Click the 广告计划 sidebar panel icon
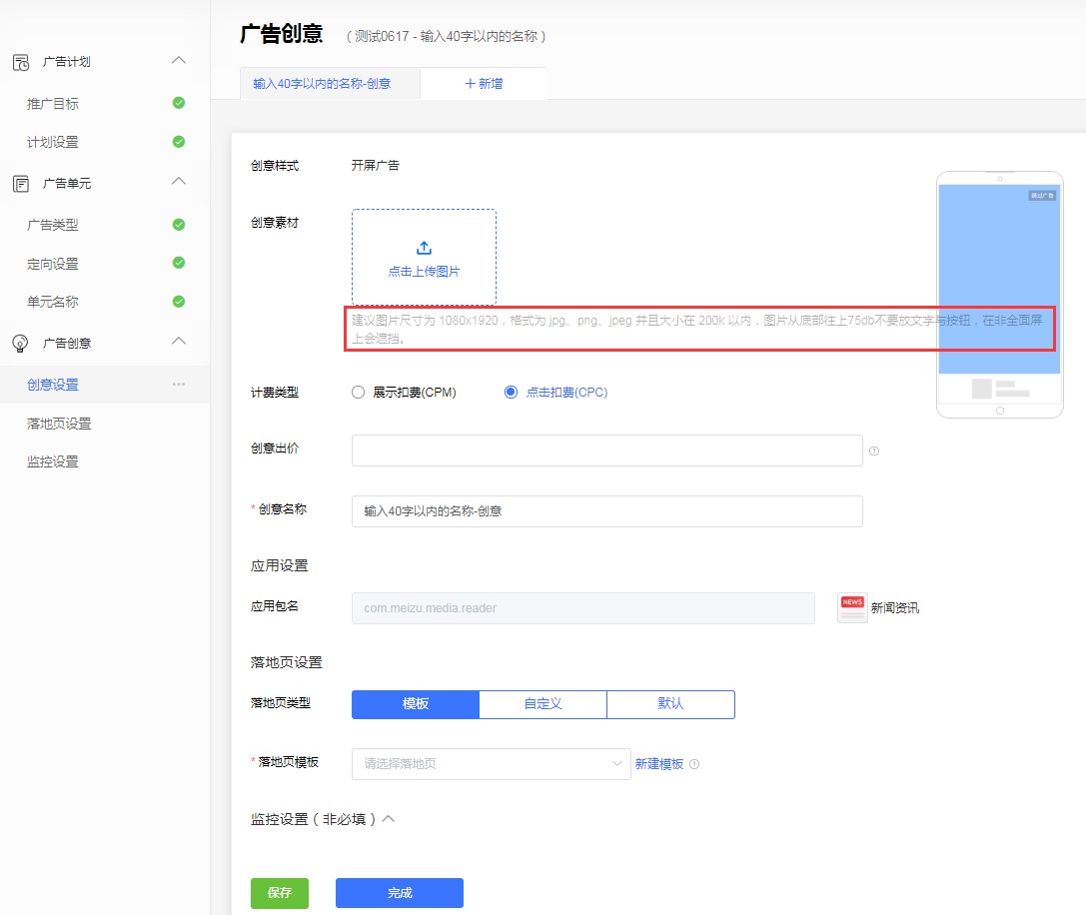This screenshot has width=1086, height=915. tap(18, 61)
